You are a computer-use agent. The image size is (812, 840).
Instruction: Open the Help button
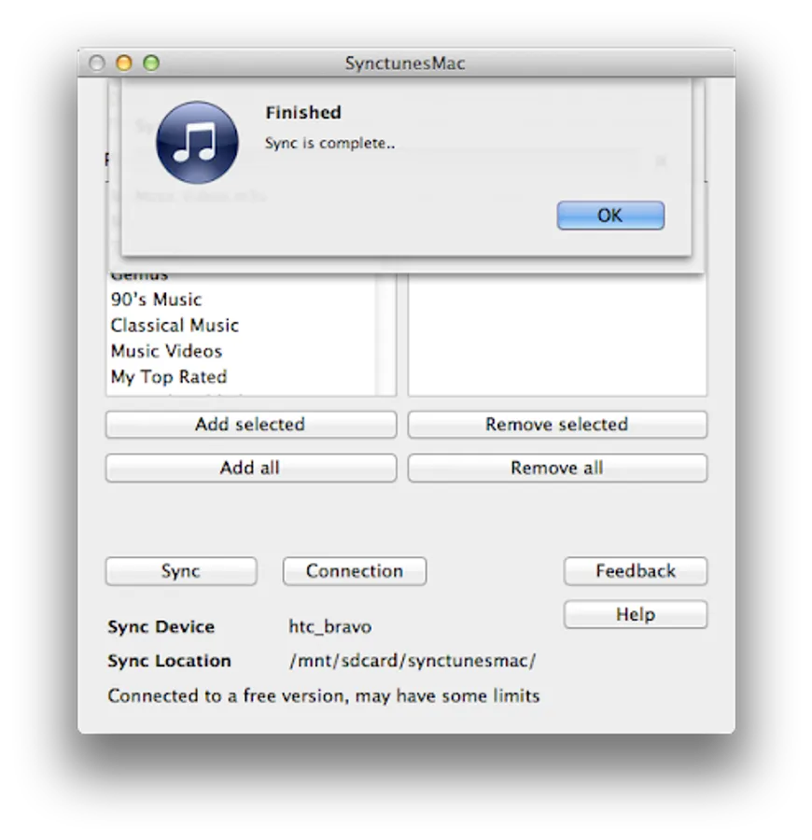point(636,614)
